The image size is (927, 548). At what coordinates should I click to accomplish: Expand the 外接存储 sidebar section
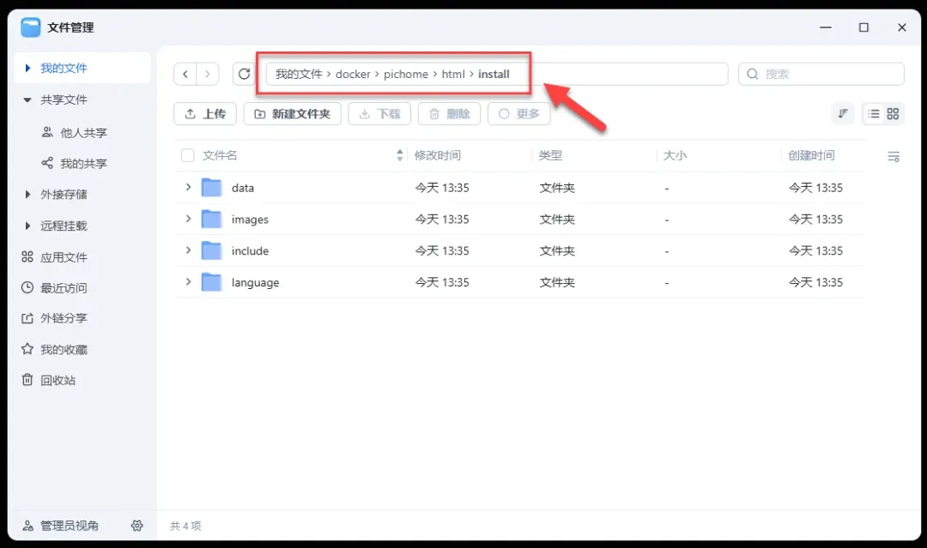[x=27, y=195]
